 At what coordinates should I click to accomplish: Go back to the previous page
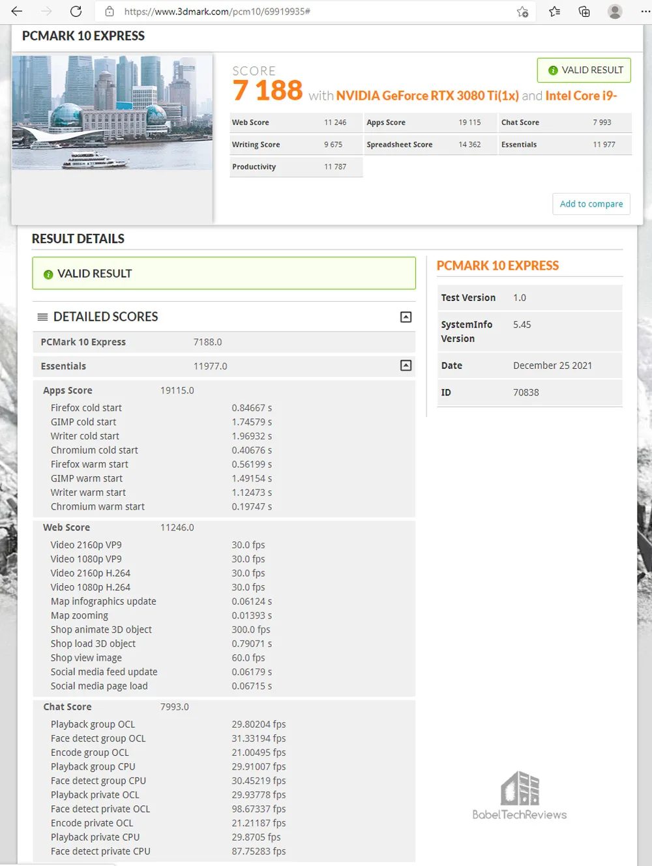click(17, 11)
